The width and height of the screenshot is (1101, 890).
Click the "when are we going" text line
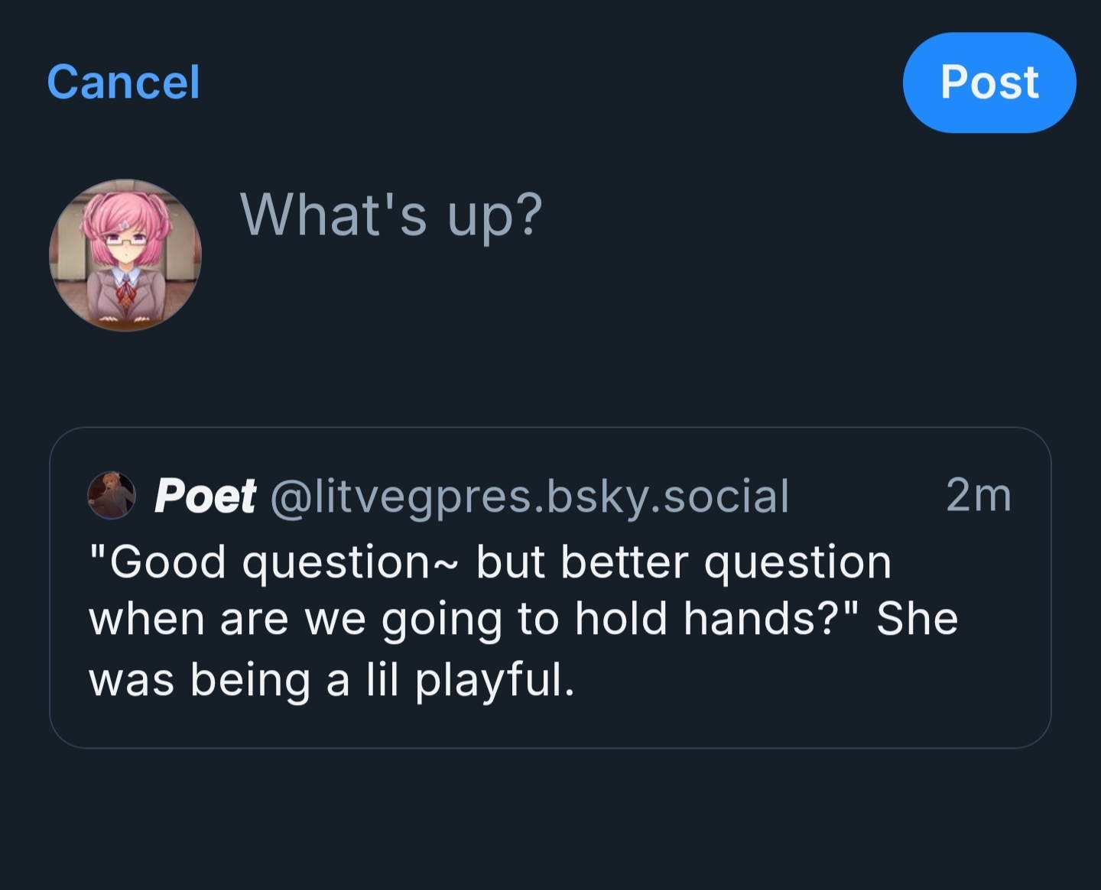(x=295, y=619)
